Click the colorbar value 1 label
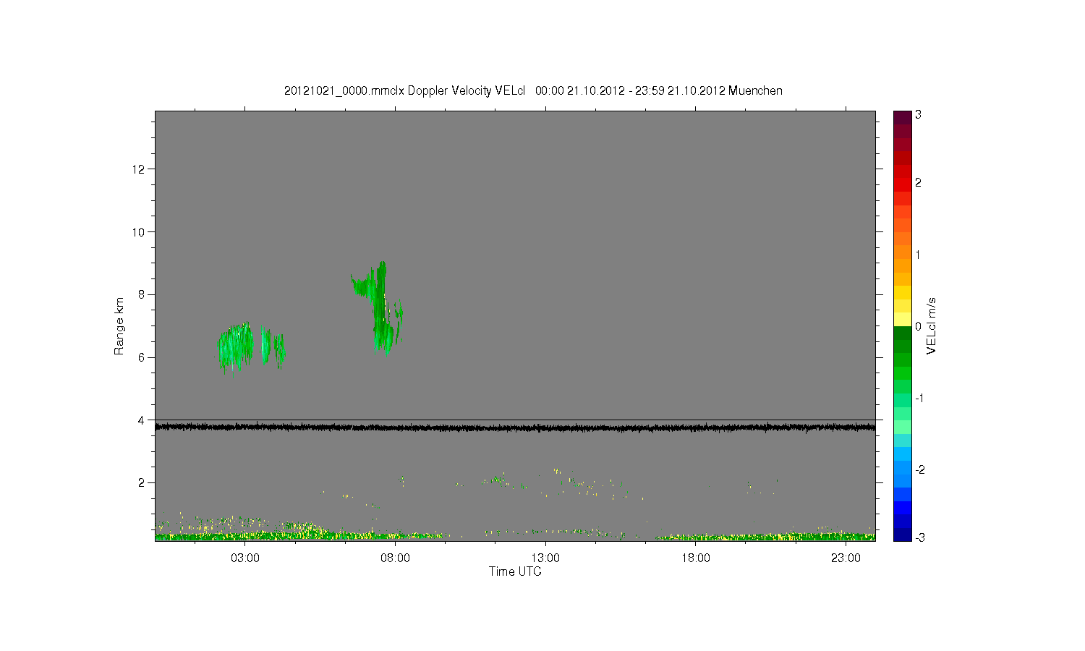Screen dimensions: 1085x651 point(918,255)
